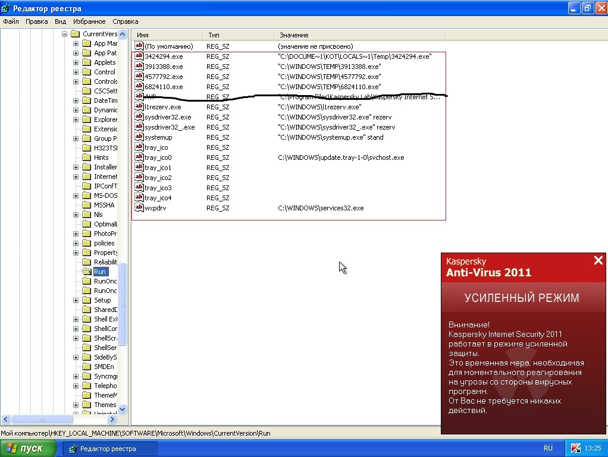Click the sysdriver32.exe value icon
The height and width of the screenshot is (457, 608).
[x=139, y=117]
